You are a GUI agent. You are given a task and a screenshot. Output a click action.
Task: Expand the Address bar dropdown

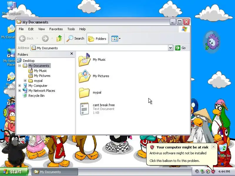point(170,48)
